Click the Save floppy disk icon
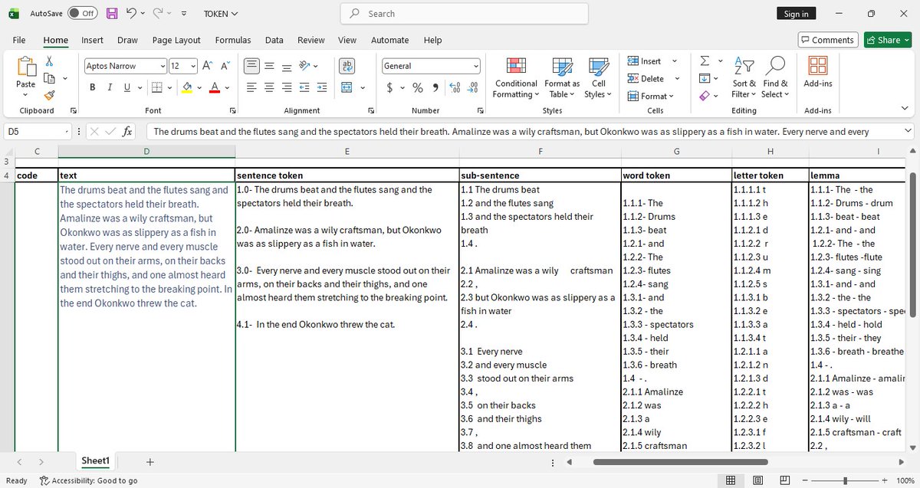920x488 pixels. pyautogui.click(x=112, y=14)
